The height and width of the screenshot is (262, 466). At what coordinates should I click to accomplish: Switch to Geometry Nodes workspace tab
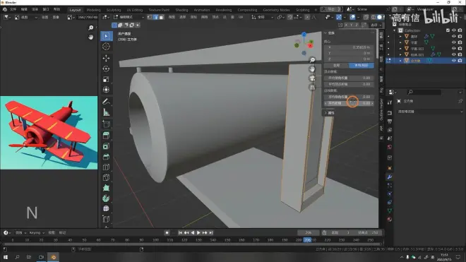[x=276, y=10]
